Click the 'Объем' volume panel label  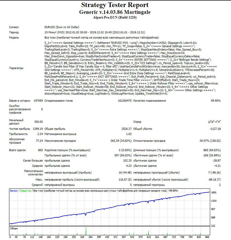[x=14, y=228]
